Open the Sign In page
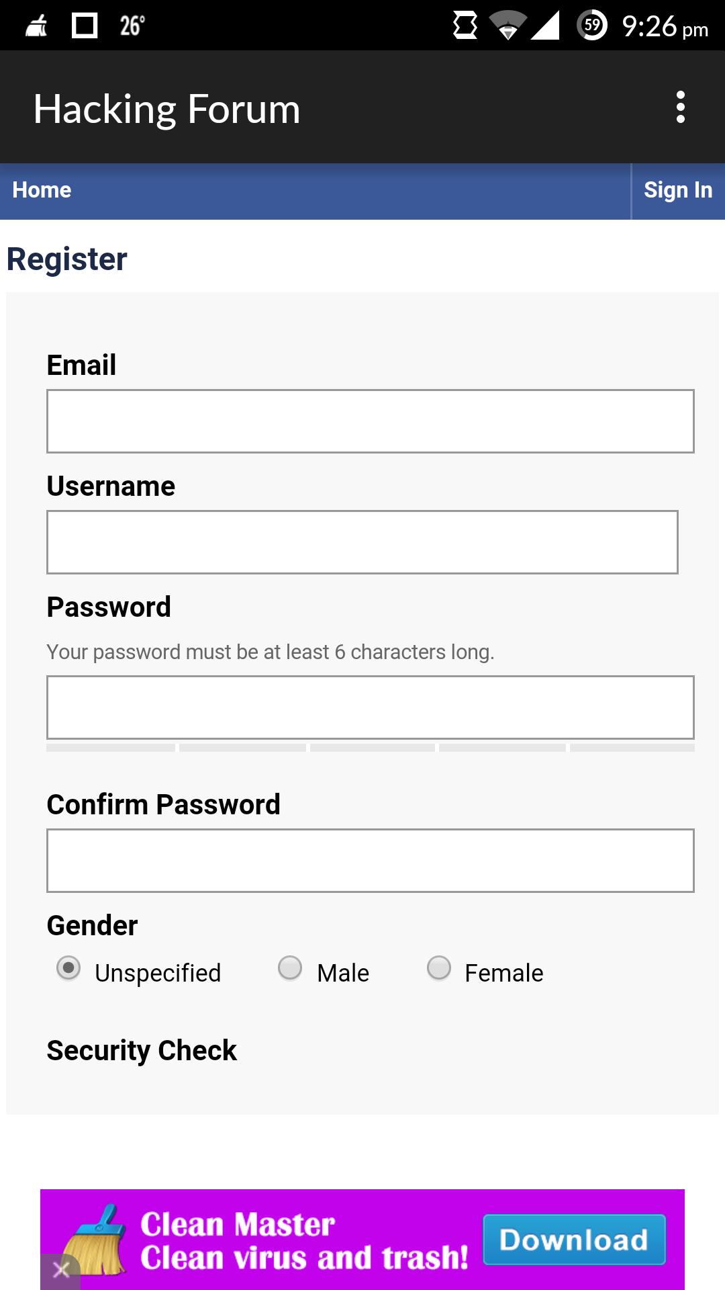 tap(677, 190)
